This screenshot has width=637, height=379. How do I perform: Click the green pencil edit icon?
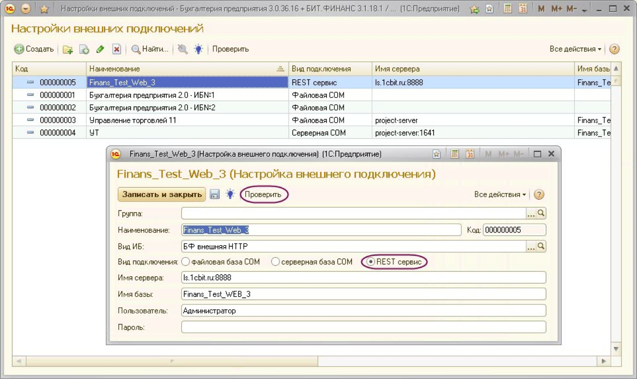[x=100, y=49]
